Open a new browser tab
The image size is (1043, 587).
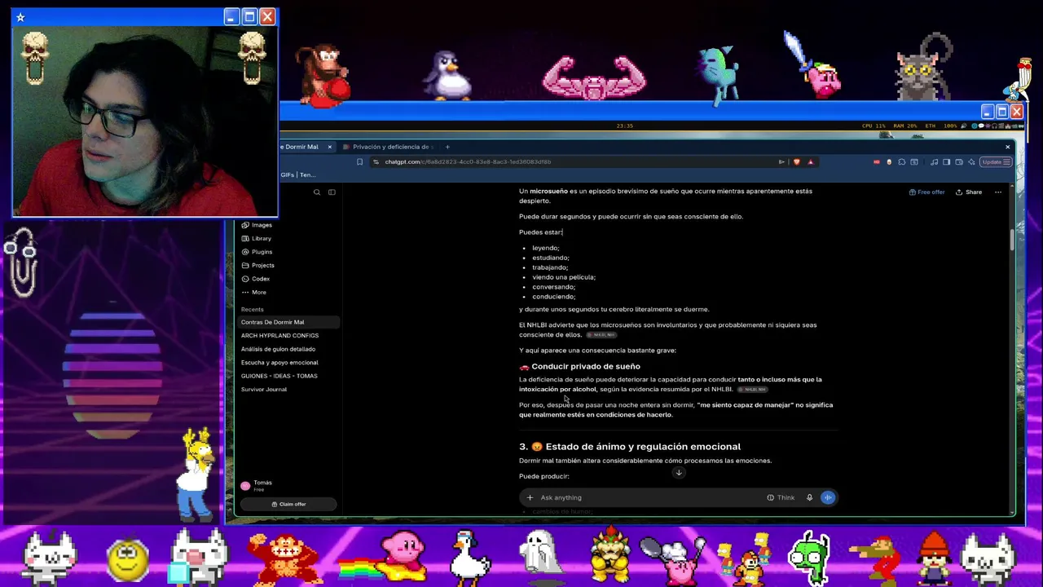click(x=447, y=147)
